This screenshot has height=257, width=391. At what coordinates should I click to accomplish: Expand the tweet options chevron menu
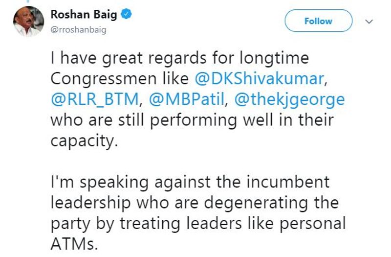[369, 22]
